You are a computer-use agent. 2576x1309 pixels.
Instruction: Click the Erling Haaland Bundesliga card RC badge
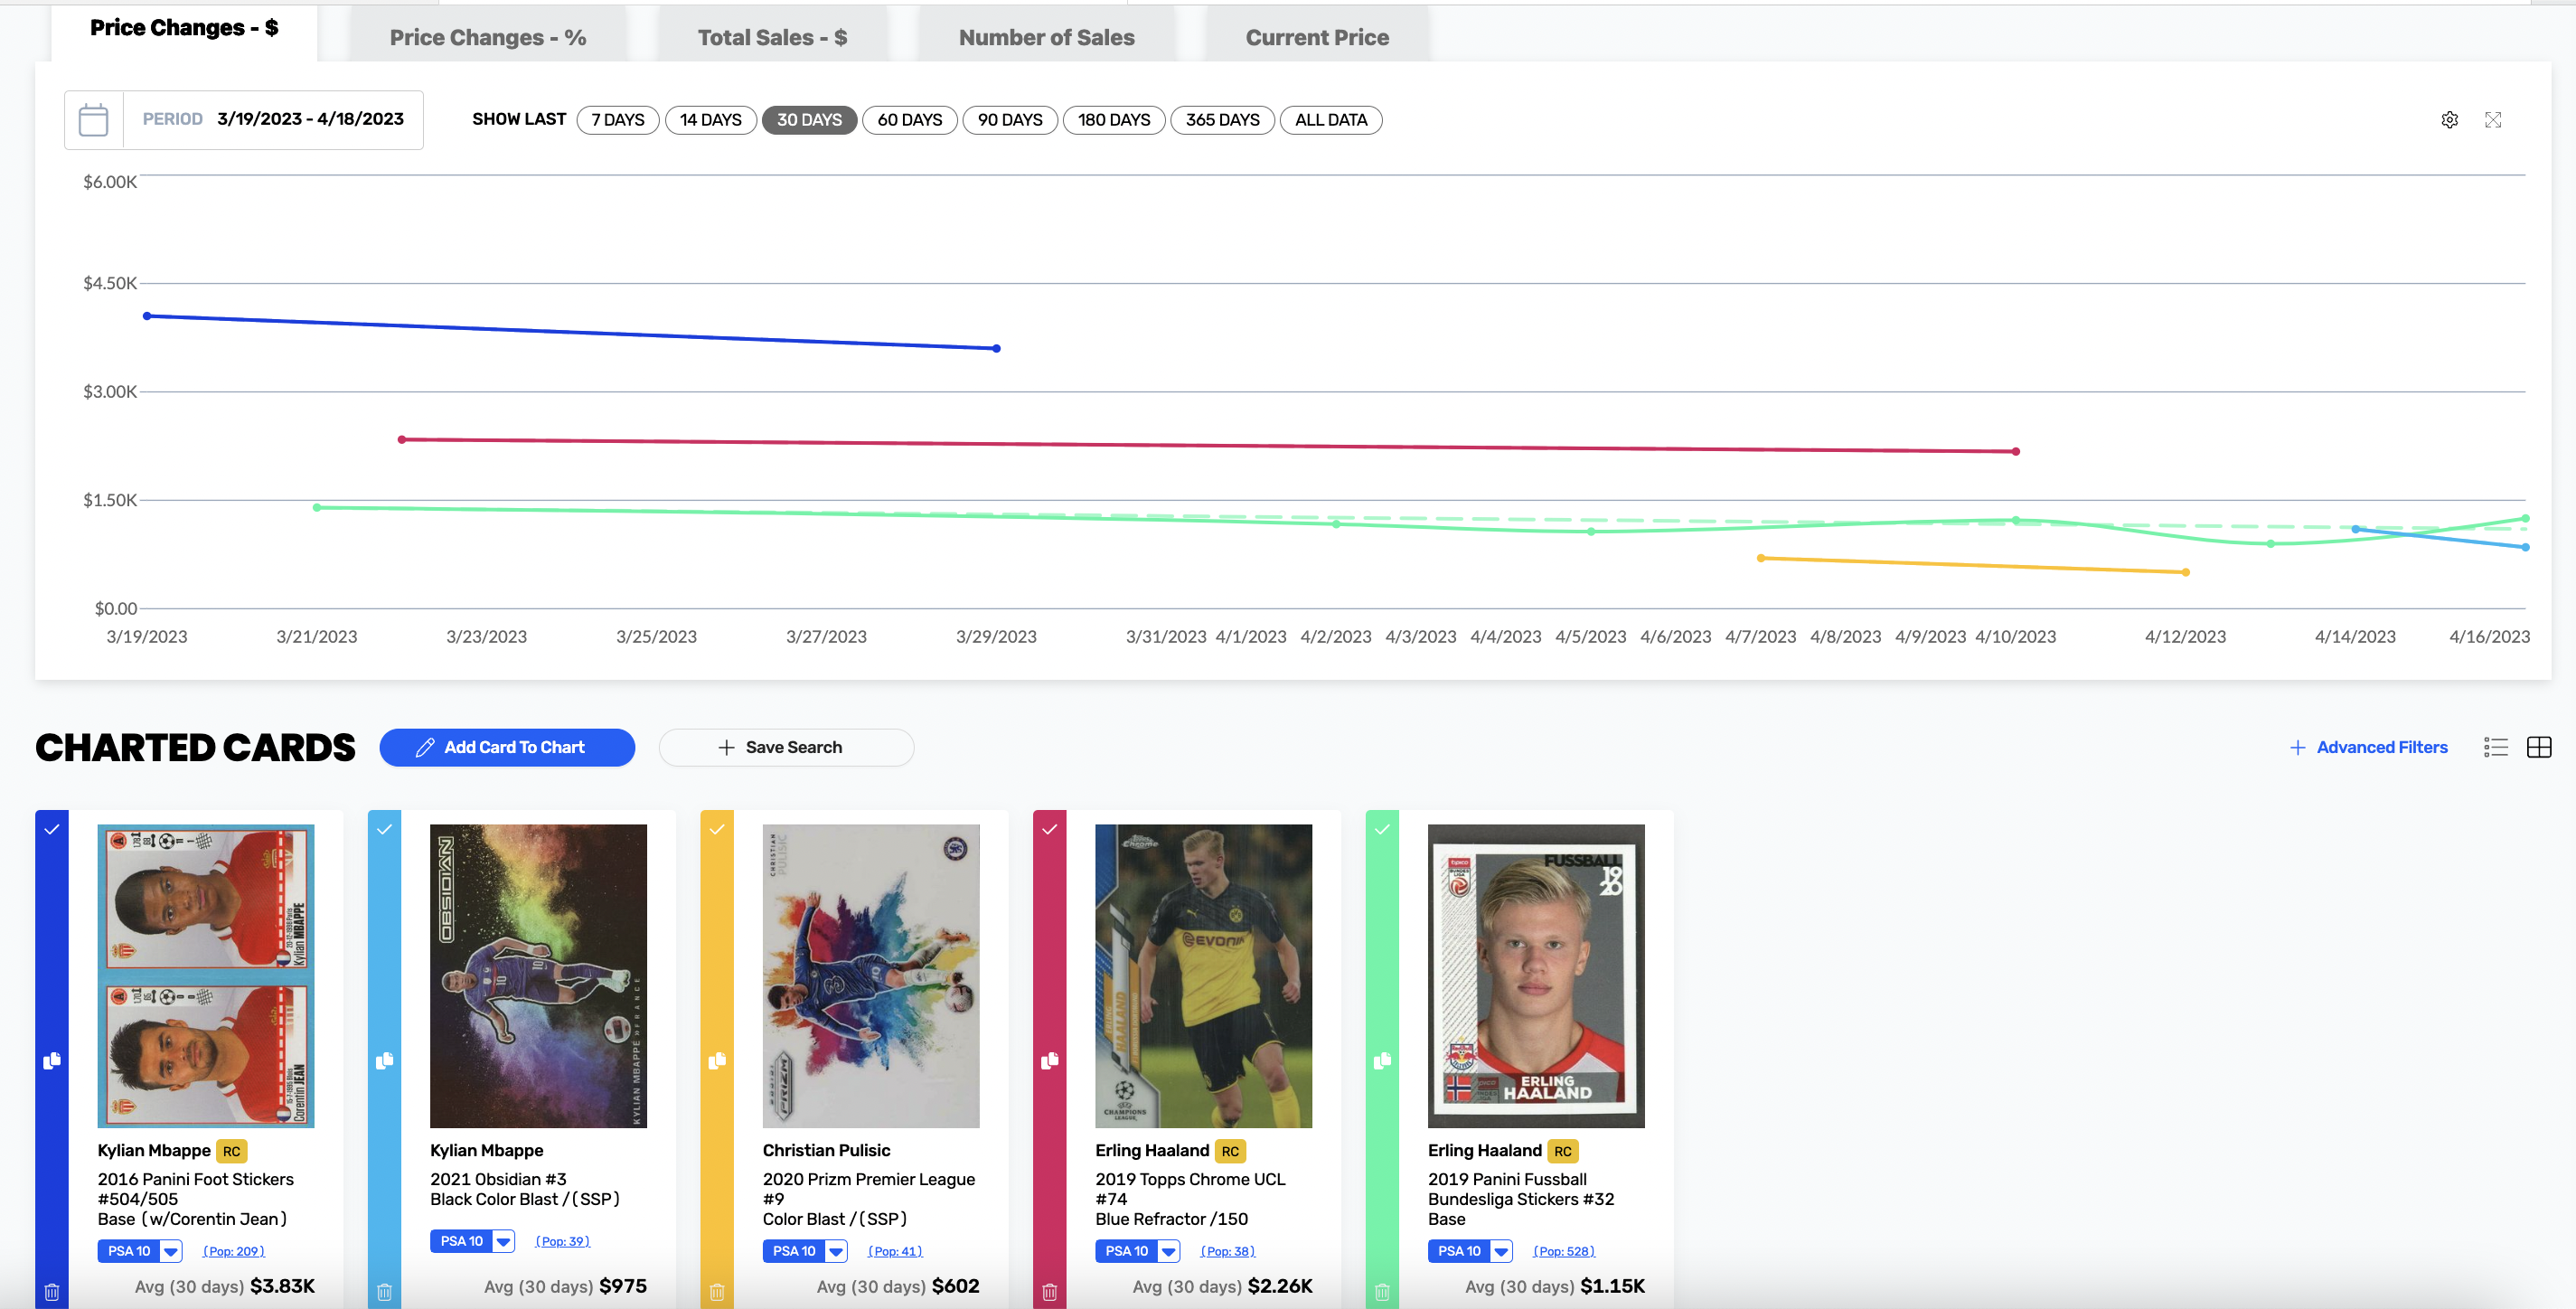[1563, 1151]
